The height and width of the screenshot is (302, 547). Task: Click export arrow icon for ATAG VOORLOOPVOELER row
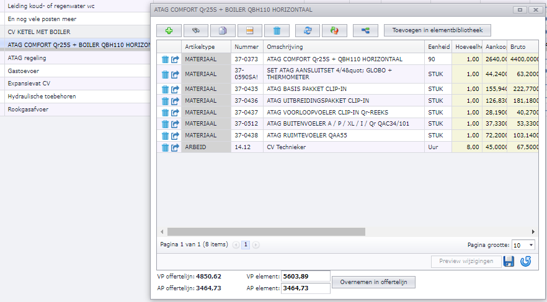pos(175,113)
